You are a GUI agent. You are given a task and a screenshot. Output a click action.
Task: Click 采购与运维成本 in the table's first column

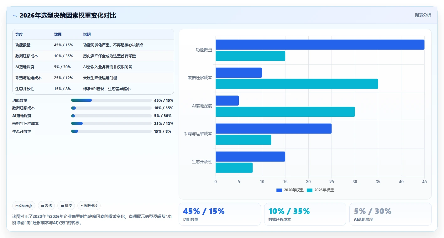(x=29, y=78)
